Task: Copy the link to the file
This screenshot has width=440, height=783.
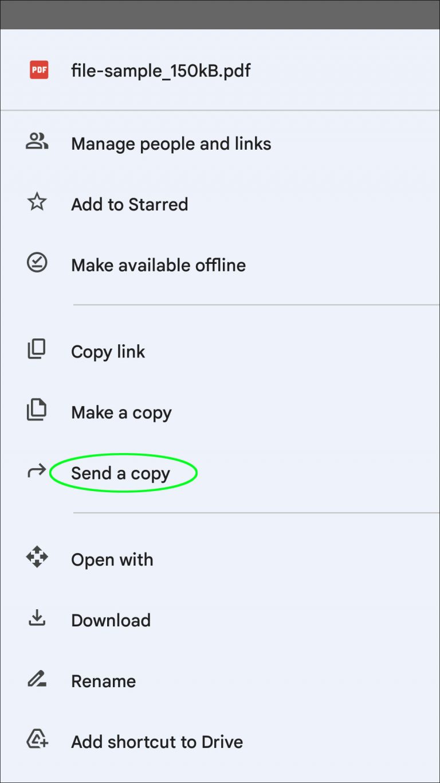Action: tap(108, 351)
